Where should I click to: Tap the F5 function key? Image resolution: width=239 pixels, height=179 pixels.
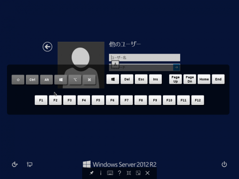(98, 100)
